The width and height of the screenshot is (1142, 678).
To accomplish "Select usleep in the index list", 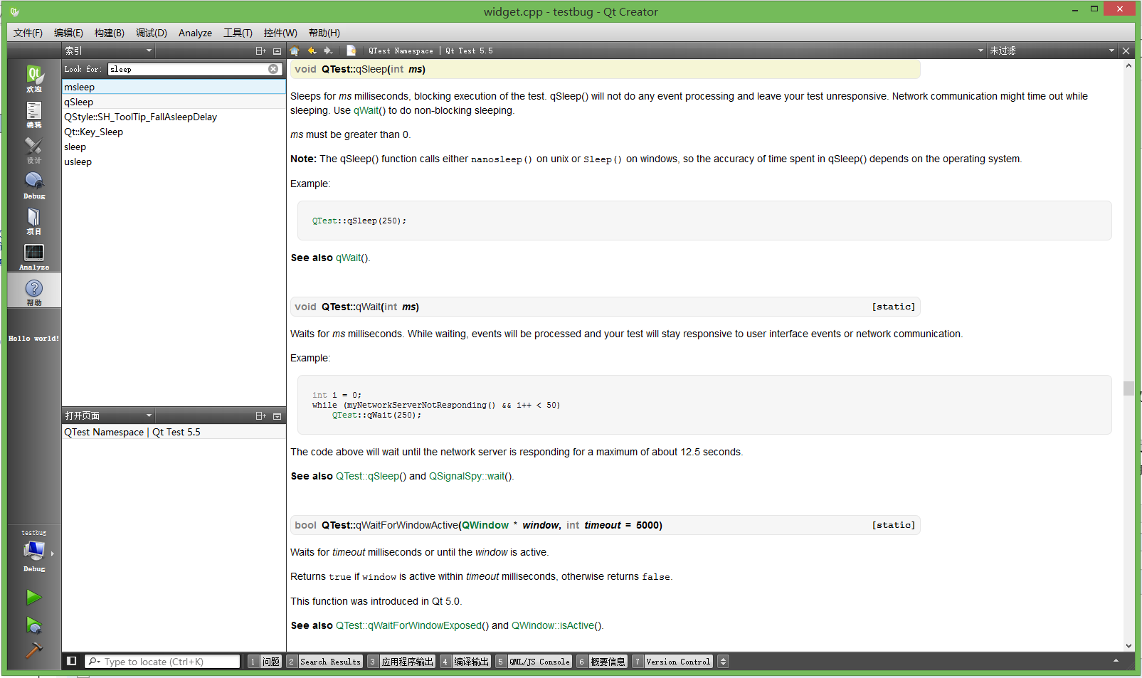I will click(x=174, y=161).
